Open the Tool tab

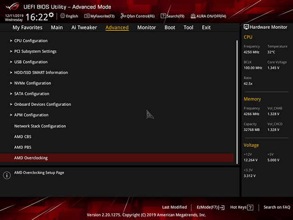tap(188, 27)
